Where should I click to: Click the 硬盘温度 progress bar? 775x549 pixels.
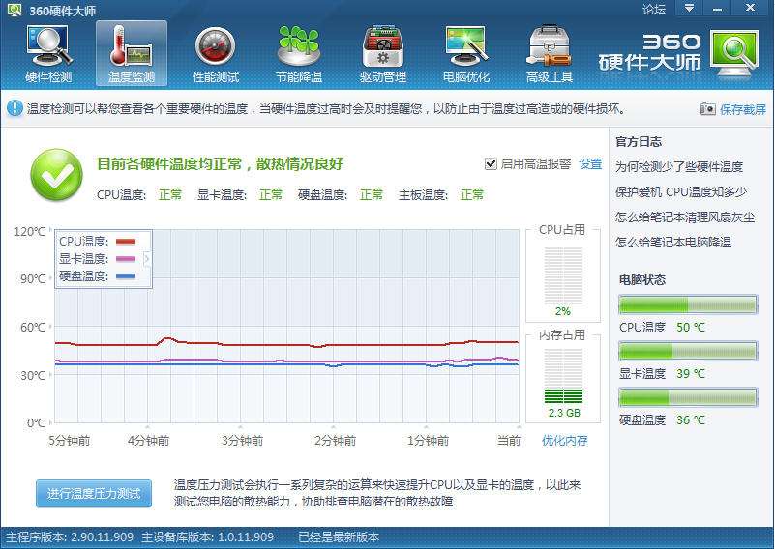(x=688, y=397)
